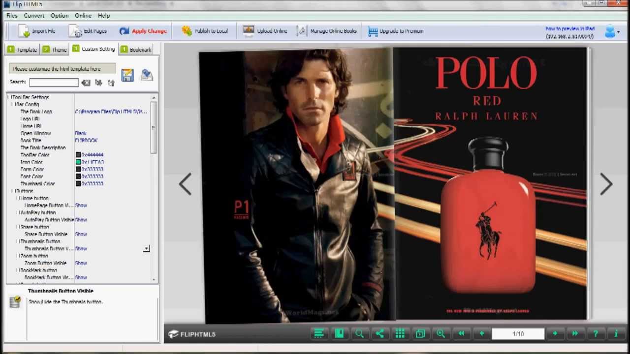The width and height of the screenshot is (630, 354).
Task: Click the HomePage Button Visible Show value
Action: point(81,206)
